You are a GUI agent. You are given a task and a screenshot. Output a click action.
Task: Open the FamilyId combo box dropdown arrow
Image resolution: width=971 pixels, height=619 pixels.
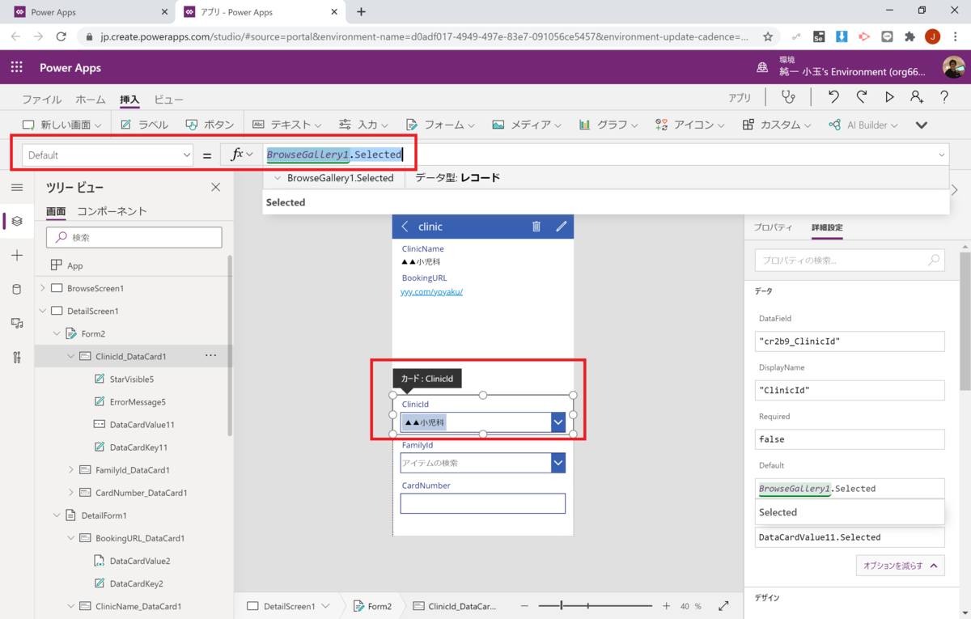pyautogui.click(x=558, y=463)
